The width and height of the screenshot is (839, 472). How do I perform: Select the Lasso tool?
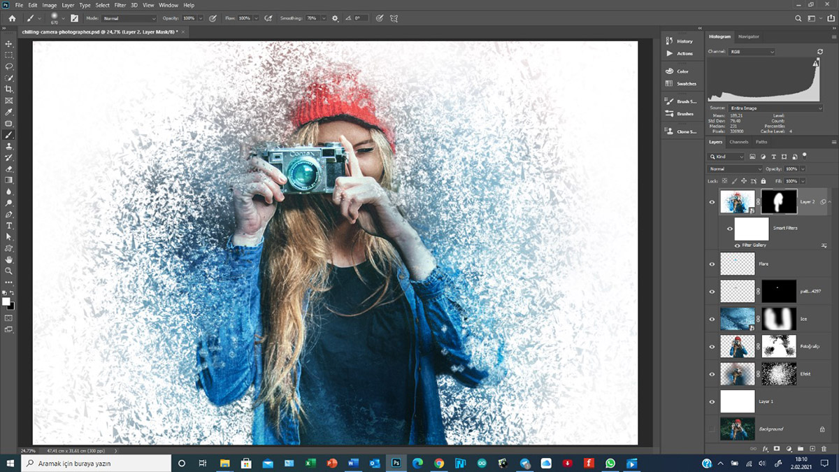pos(9,66)
